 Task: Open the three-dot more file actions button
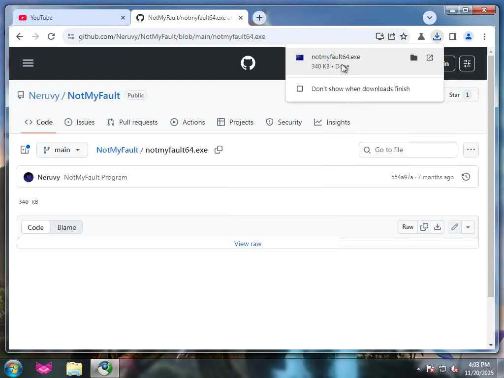(x=471, y=150)
